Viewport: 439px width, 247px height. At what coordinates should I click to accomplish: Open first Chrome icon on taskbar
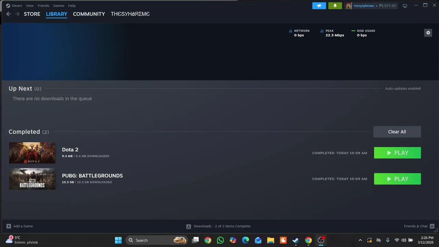208,240
